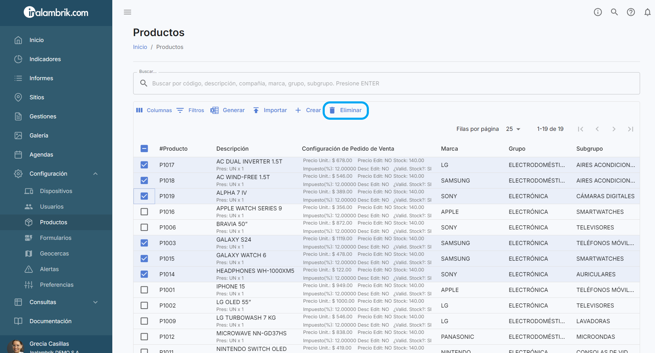The width and height of the screenshot is (655, 353).
Task: Click the Alertas warning triangle icon
Action: pos(29,269)
